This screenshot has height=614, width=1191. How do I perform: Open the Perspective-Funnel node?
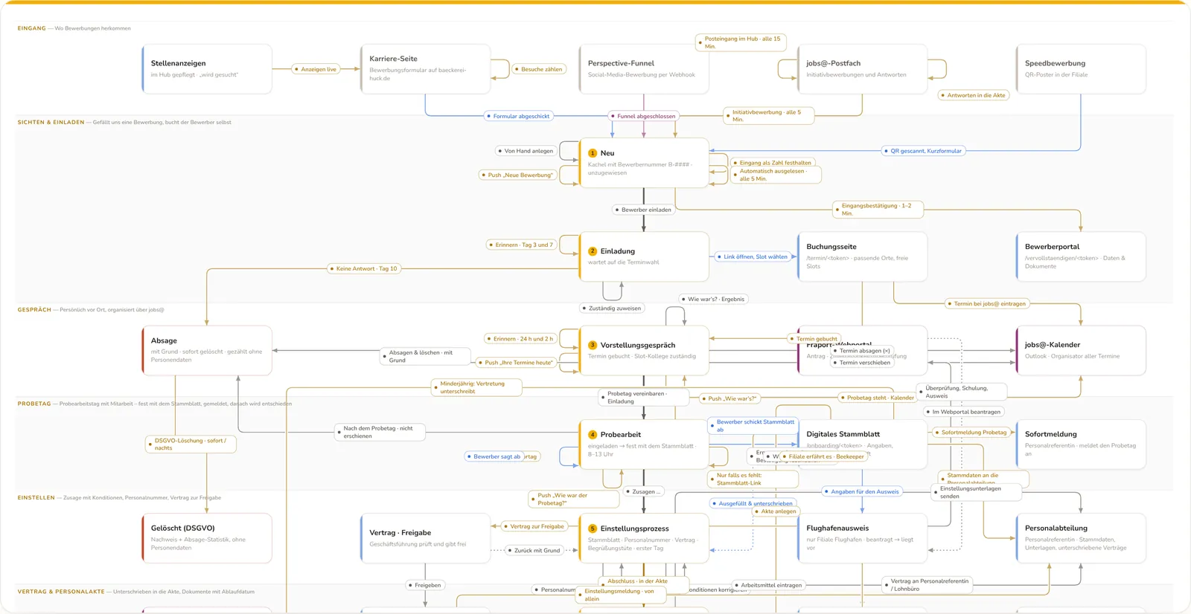pos(644,68)
